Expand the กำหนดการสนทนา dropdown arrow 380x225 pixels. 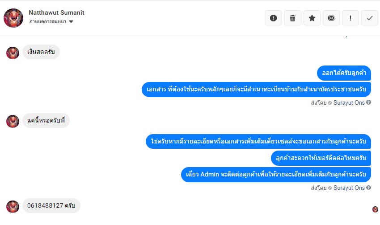71,22
